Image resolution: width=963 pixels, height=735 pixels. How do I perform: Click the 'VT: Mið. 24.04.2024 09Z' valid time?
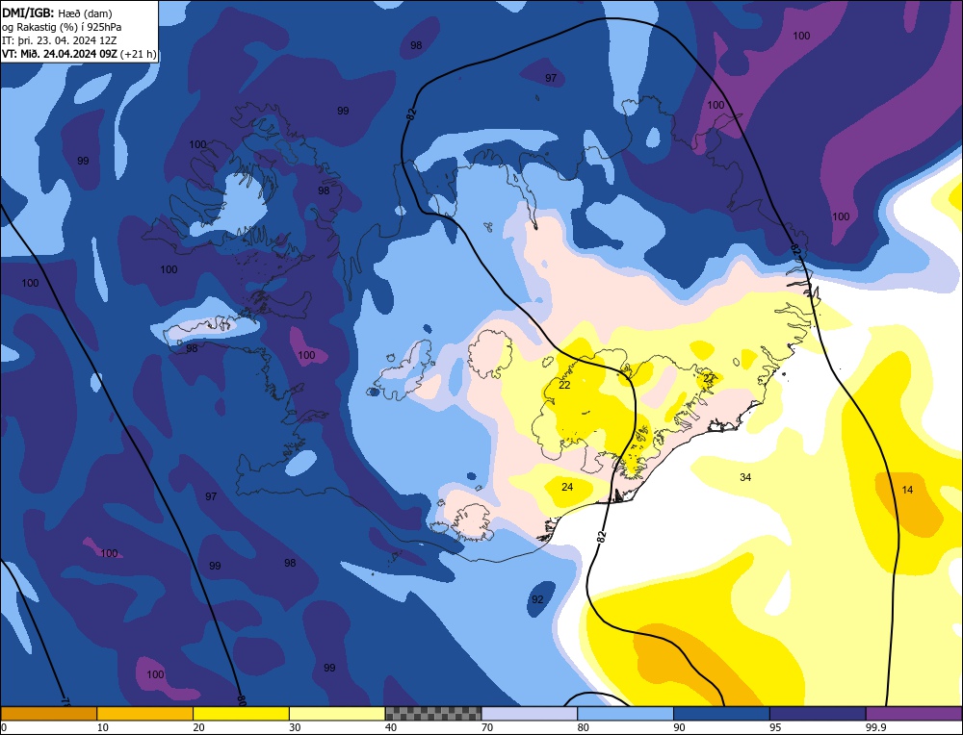pos(60,54)
